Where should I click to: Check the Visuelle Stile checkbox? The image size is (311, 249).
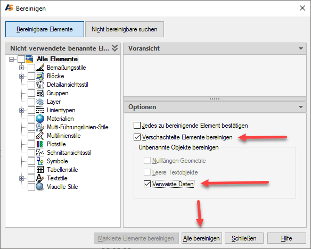(31, 187)
